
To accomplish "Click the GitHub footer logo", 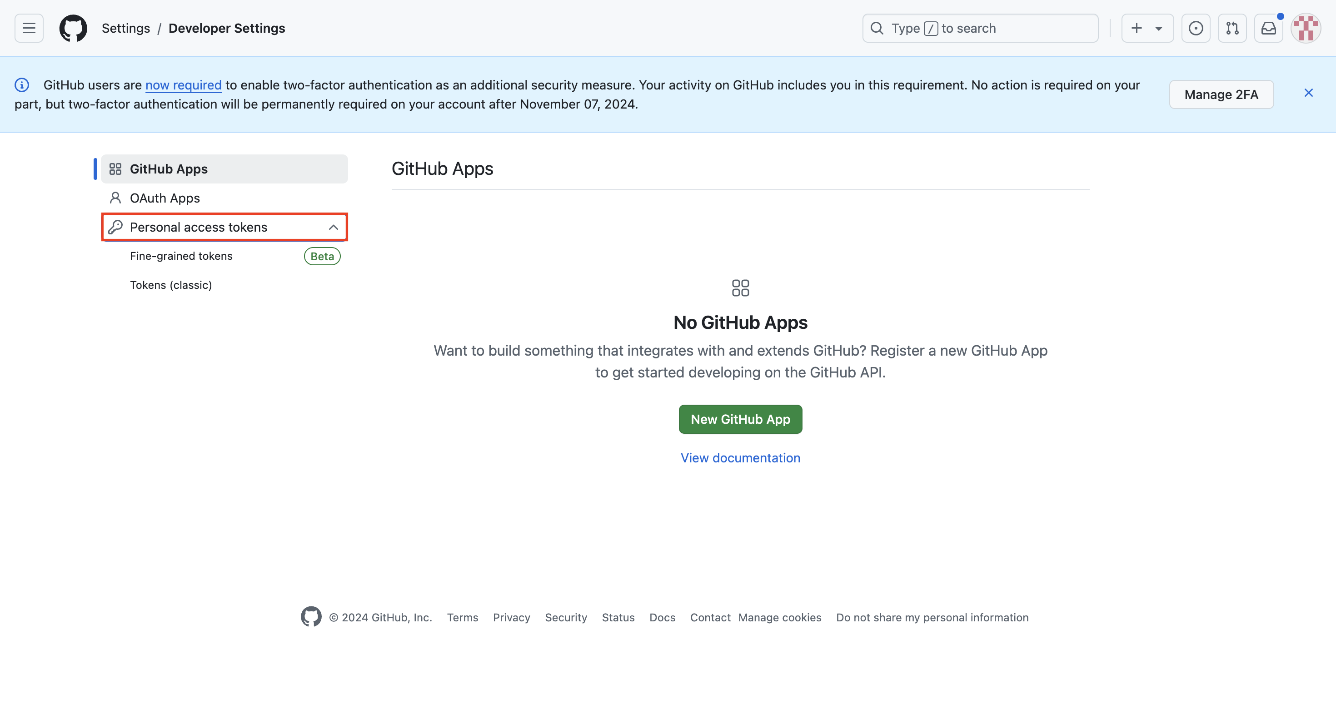I will 311,617.
